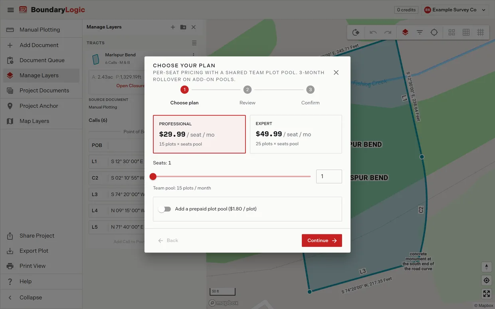Screen dimensions: 495x309
Task: Select Project Documents in sidebar
Action: coord(41,91)
